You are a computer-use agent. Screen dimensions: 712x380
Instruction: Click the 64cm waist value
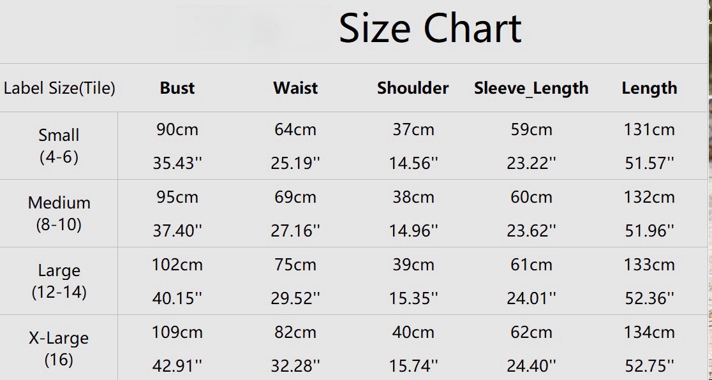tap(295, 129)
